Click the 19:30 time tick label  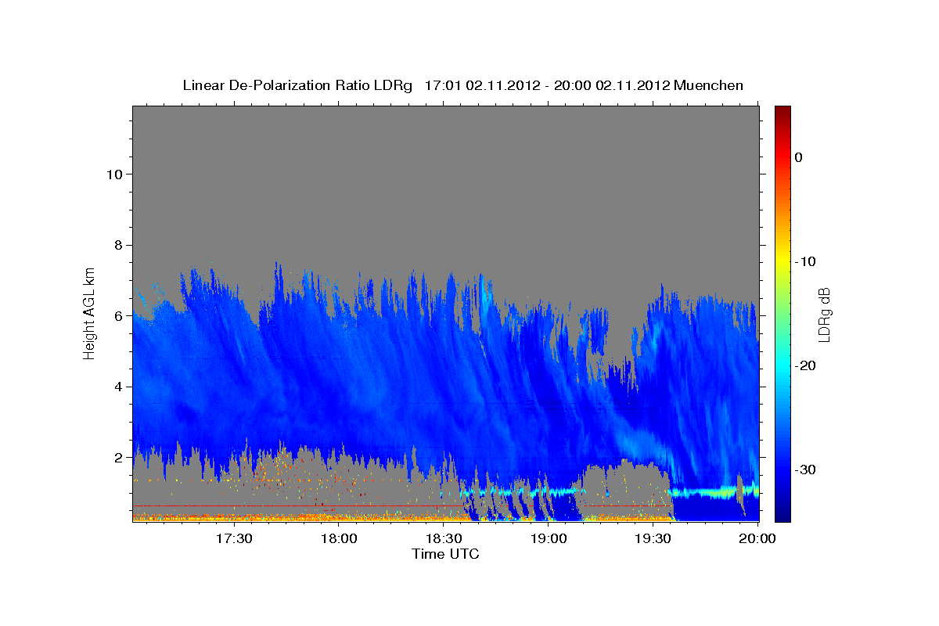[x=653, y=538]
